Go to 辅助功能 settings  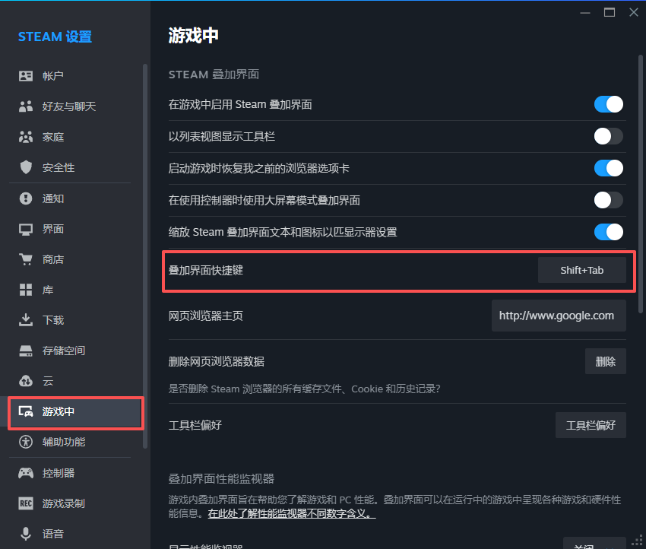click(63, 442)
